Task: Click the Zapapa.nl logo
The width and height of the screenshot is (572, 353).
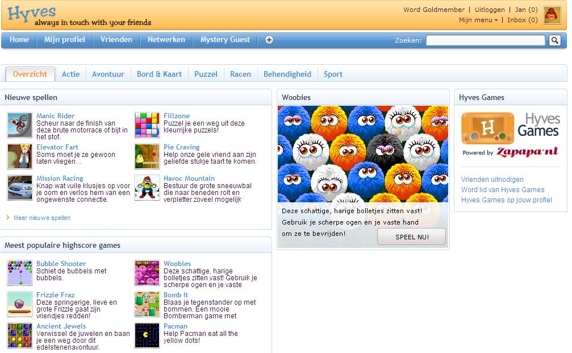Action: coord(527,152)
